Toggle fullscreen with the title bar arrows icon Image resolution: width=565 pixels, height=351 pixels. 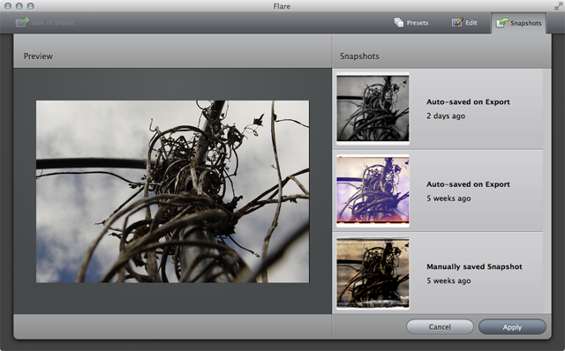click(x=558, y=6)
